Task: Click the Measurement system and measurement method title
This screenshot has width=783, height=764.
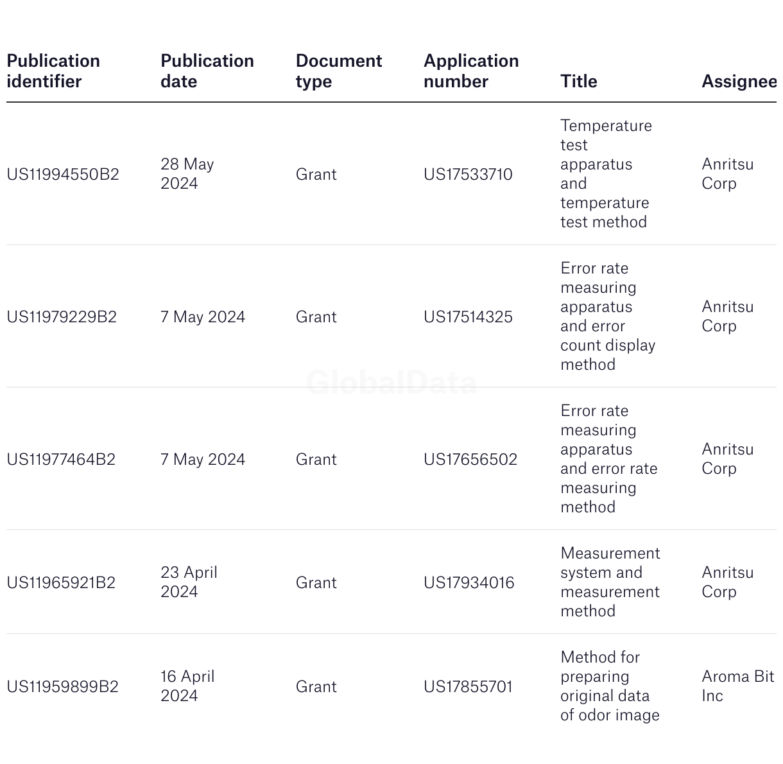Action: coord(610,582)
